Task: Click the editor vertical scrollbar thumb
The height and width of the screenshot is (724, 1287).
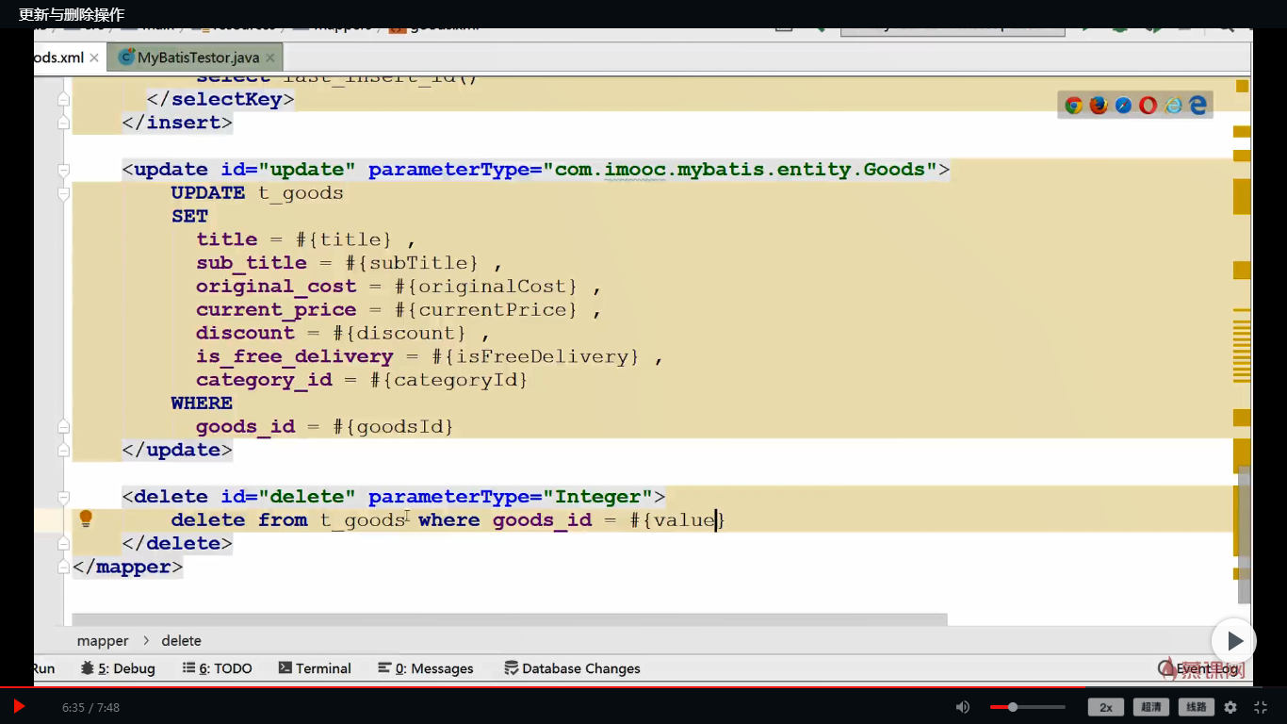Action: click(x=1245, y=535)
